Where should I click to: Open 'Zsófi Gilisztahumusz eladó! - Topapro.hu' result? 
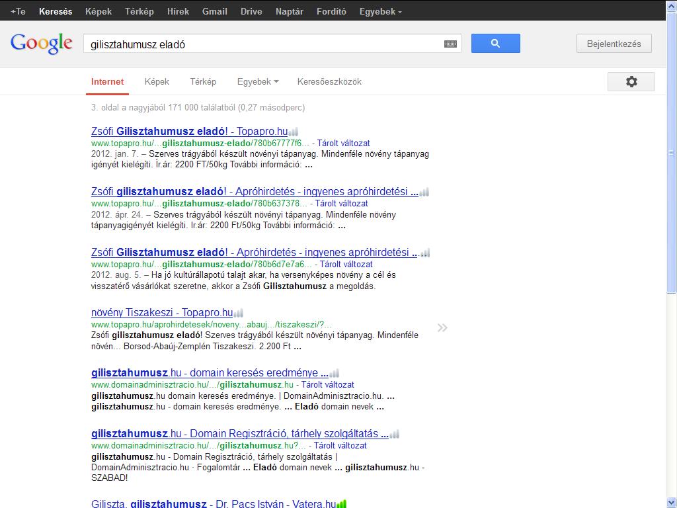tap(190, 132)
